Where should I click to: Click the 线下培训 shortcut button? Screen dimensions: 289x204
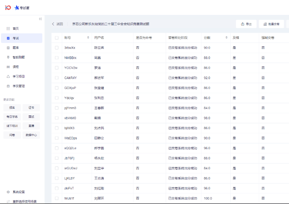point(12,126)
